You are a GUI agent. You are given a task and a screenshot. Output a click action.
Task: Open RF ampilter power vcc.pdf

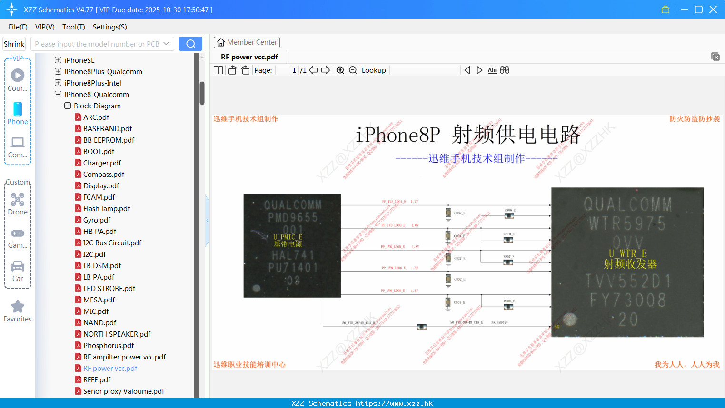124,357
